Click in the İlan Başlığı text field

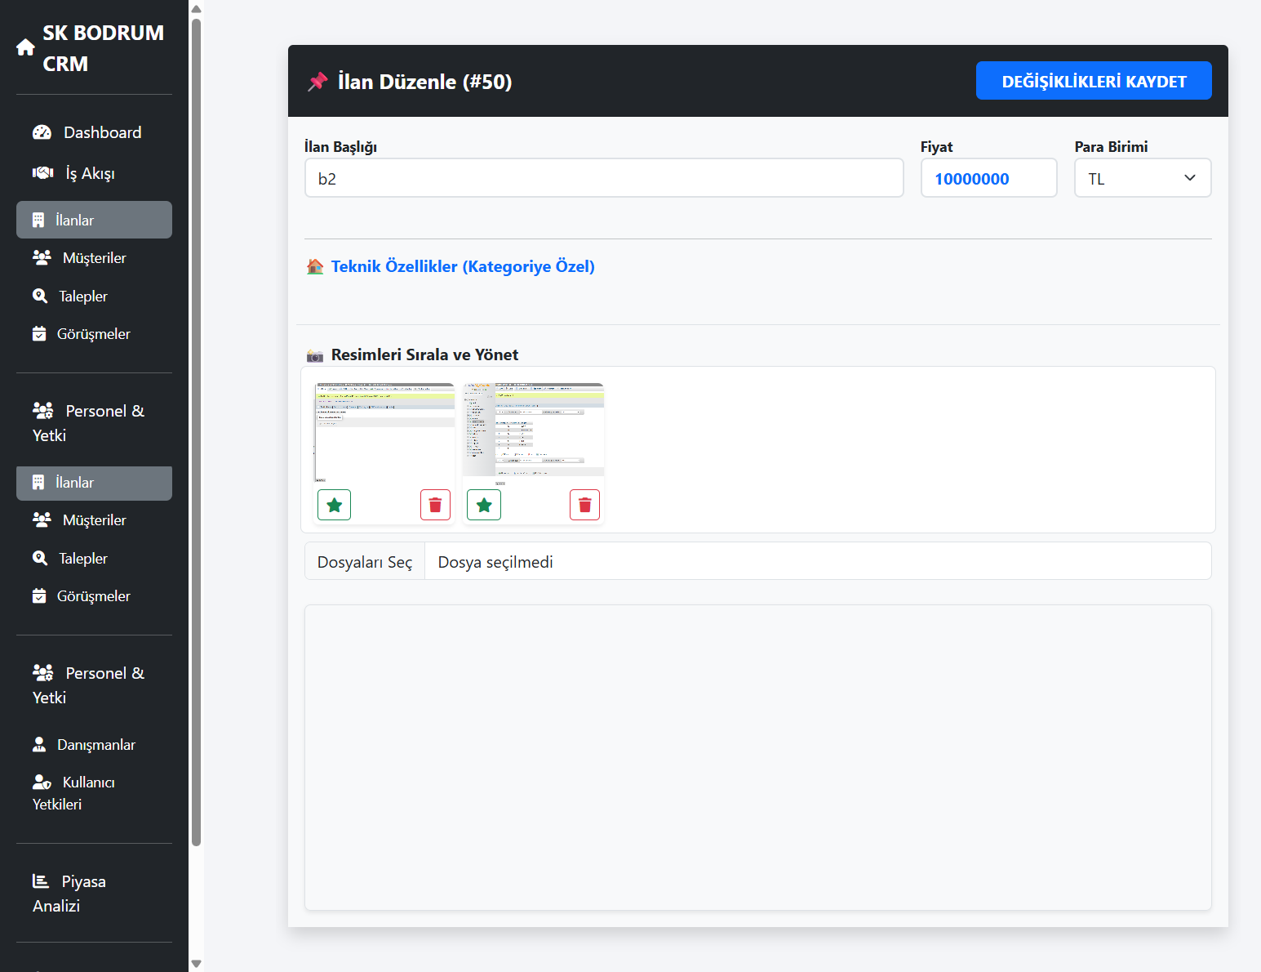point(603,178)
